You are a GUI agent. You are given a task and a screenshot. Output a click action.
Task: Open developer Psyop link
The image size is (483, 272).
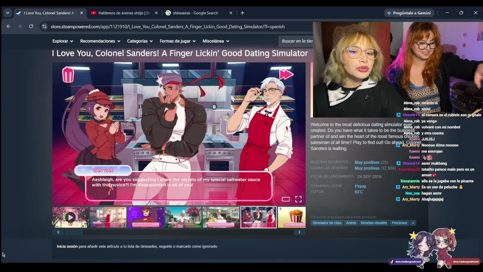pyautogui.click(x=360, y=186)
